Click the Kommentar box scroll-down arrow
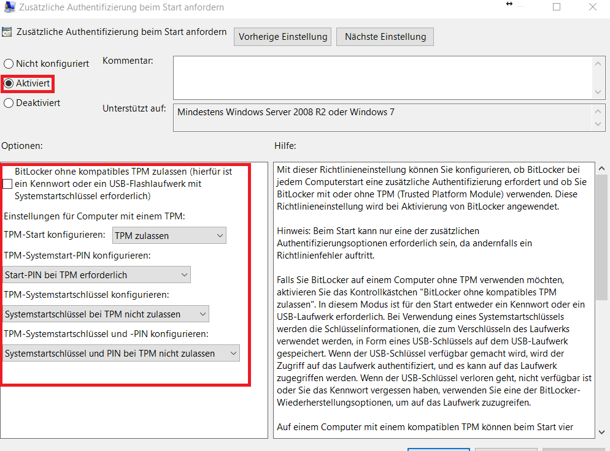This screenshot has height=451, width=610. [x=599, y=92]
